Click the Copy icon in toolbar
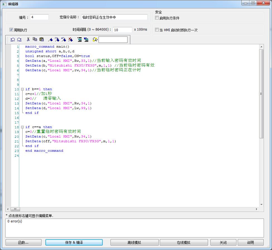This screenshot has height=250, width=272. point(35,40)
